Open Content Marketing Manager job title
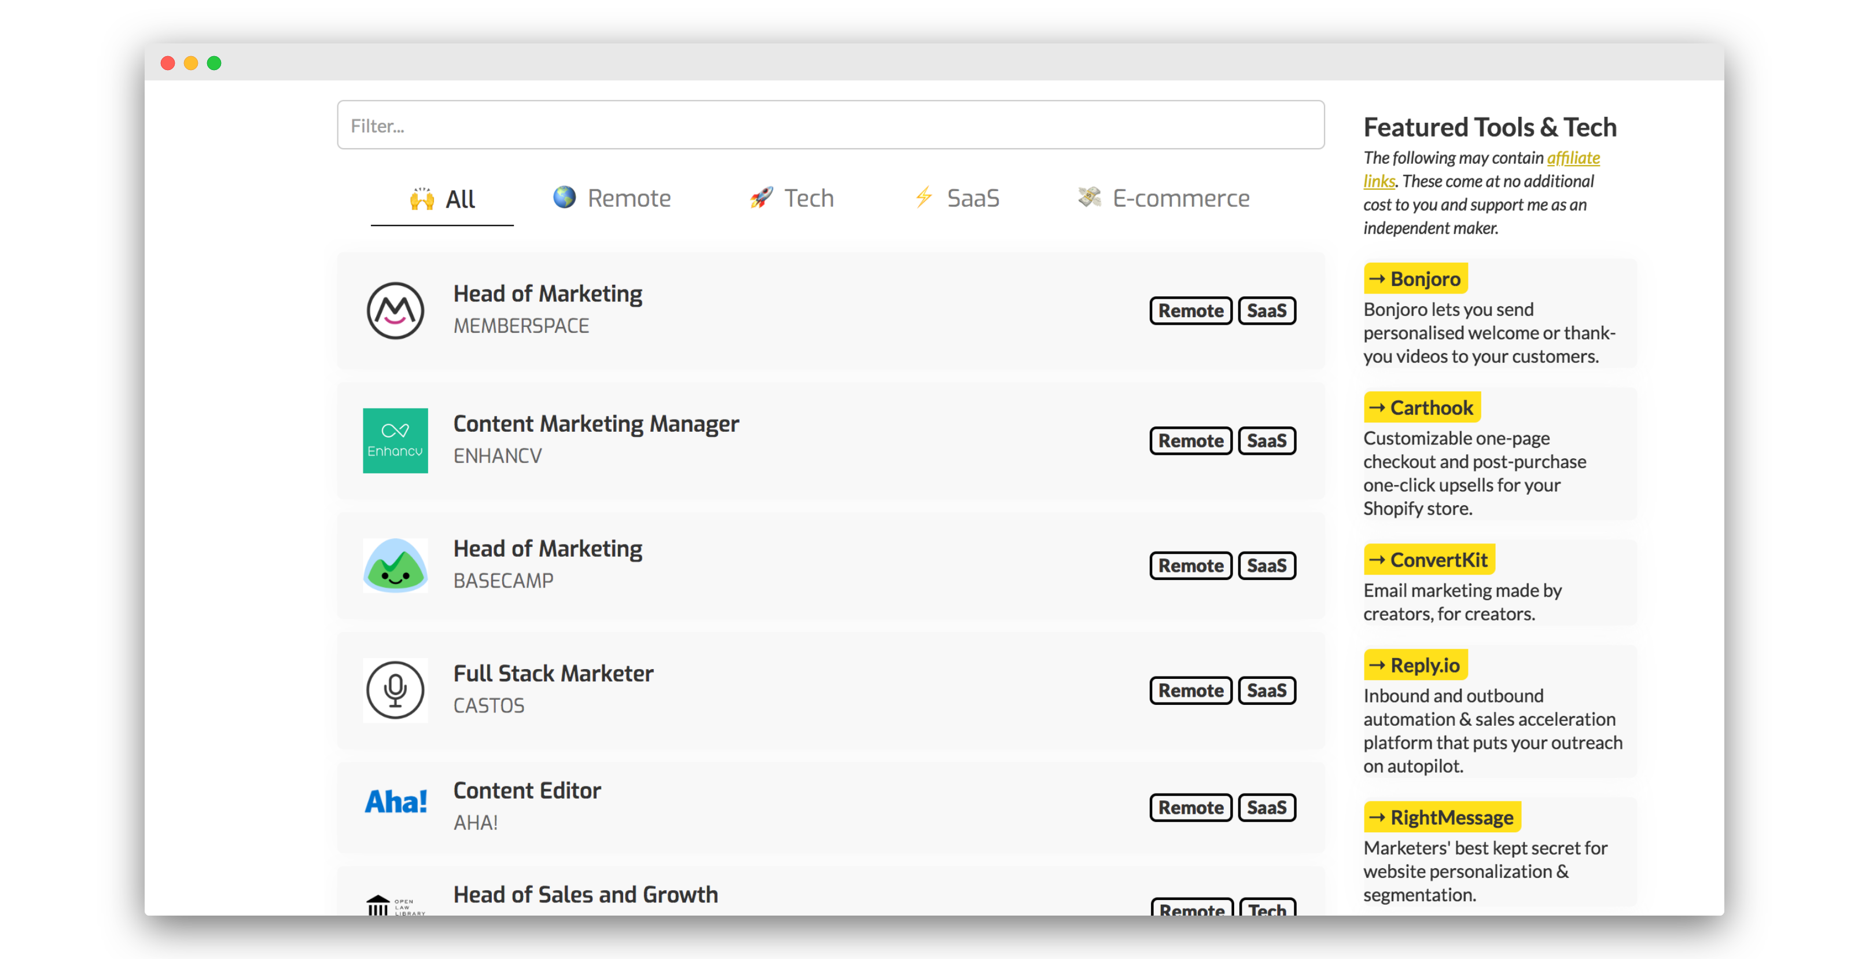The image size is (1869, 959). 595,424
